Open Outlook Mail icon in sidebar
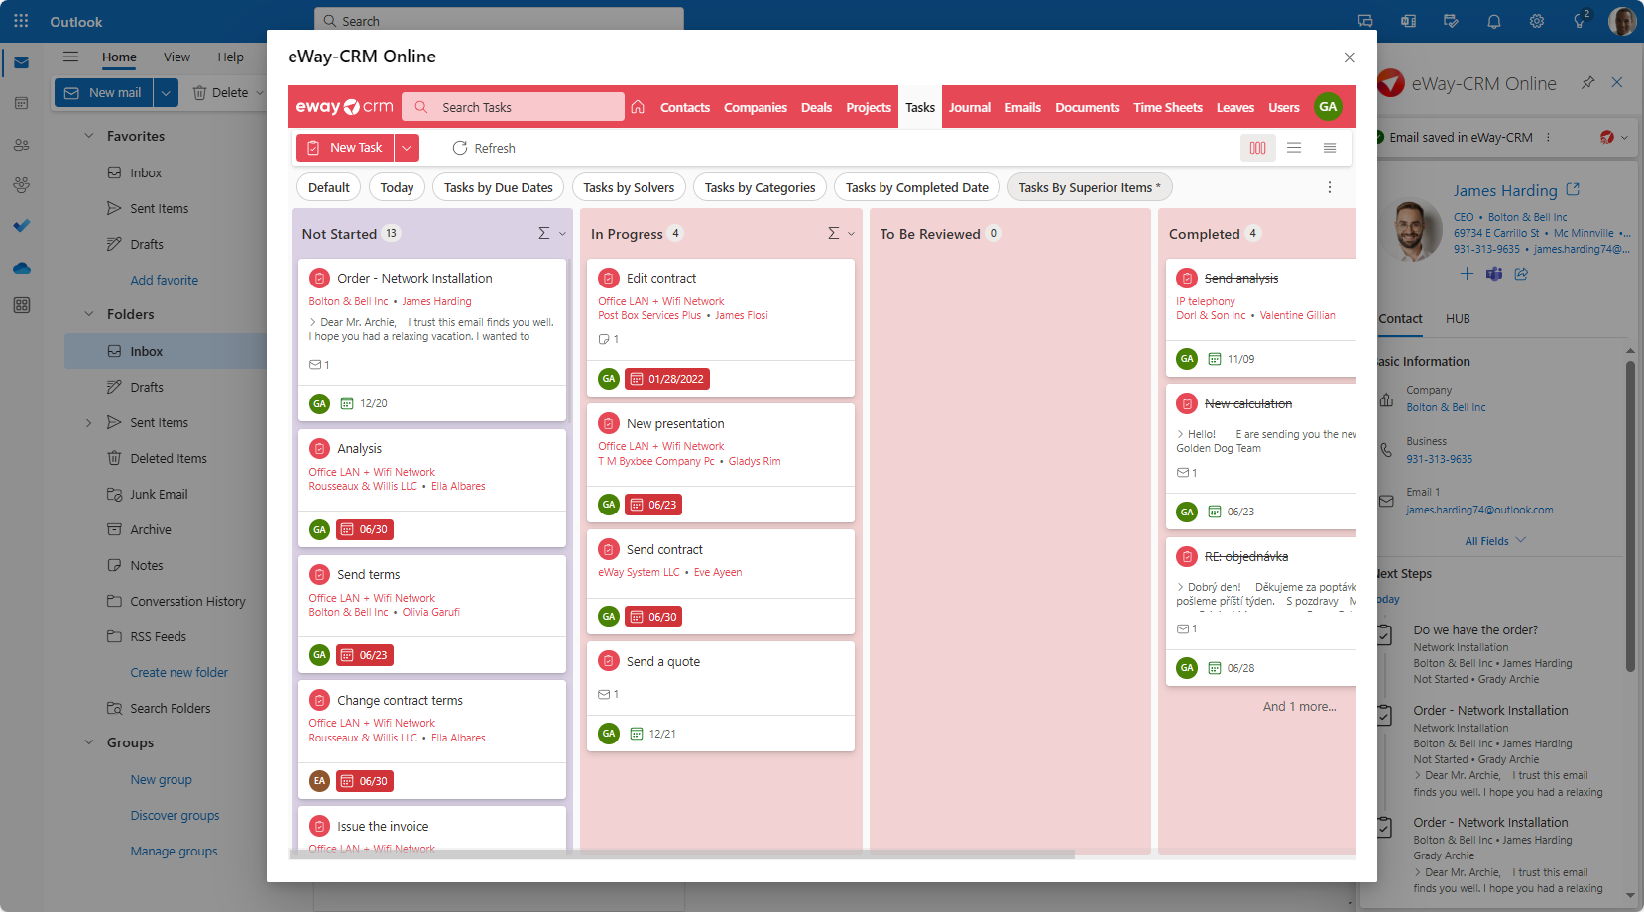The image size is (1644, 912). [21, 62]
